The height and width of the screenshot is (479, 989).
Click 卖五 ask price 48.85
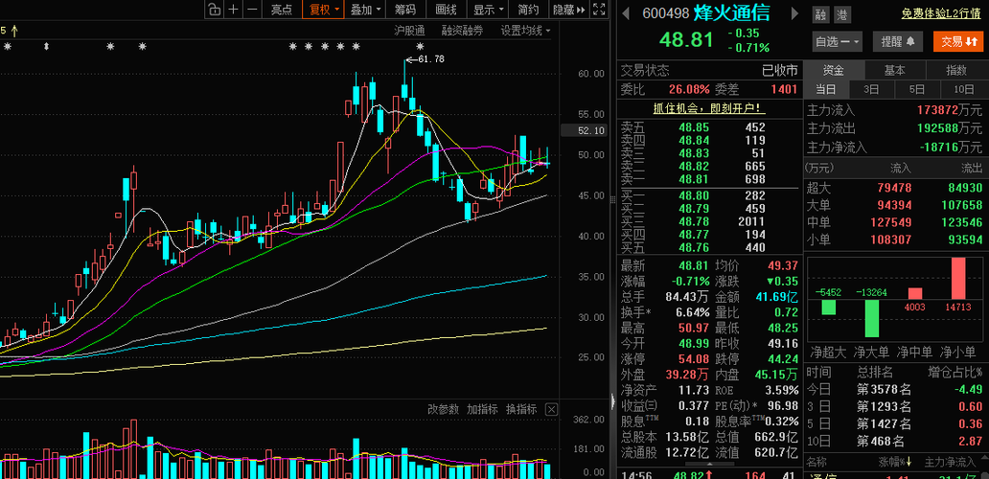(694, 127)
